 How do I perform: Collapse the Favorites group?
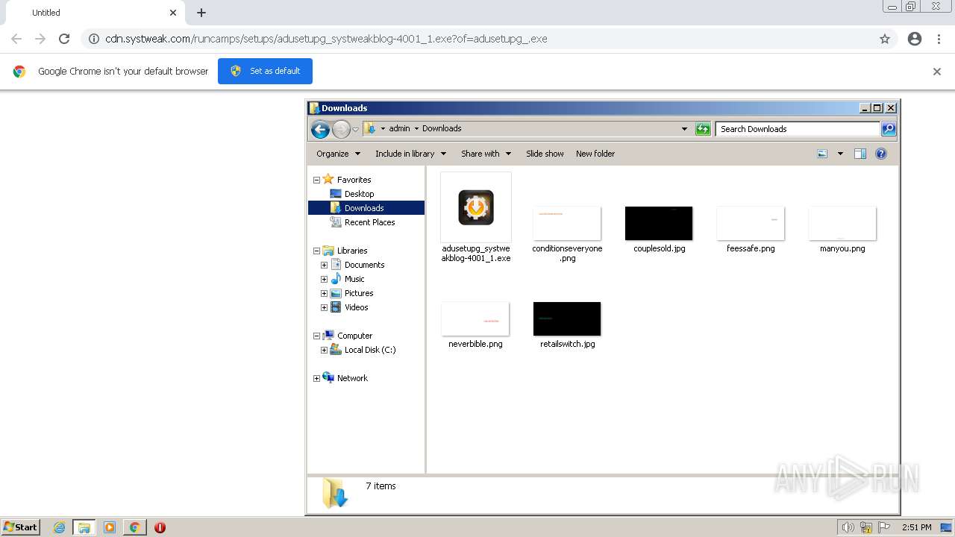[316, 180]
